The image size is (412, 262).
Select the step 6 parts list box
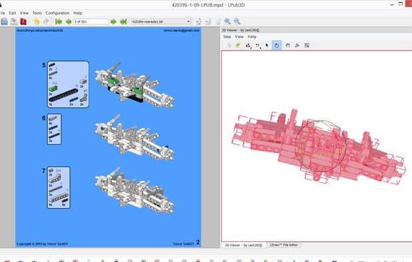tap(54, 129)
